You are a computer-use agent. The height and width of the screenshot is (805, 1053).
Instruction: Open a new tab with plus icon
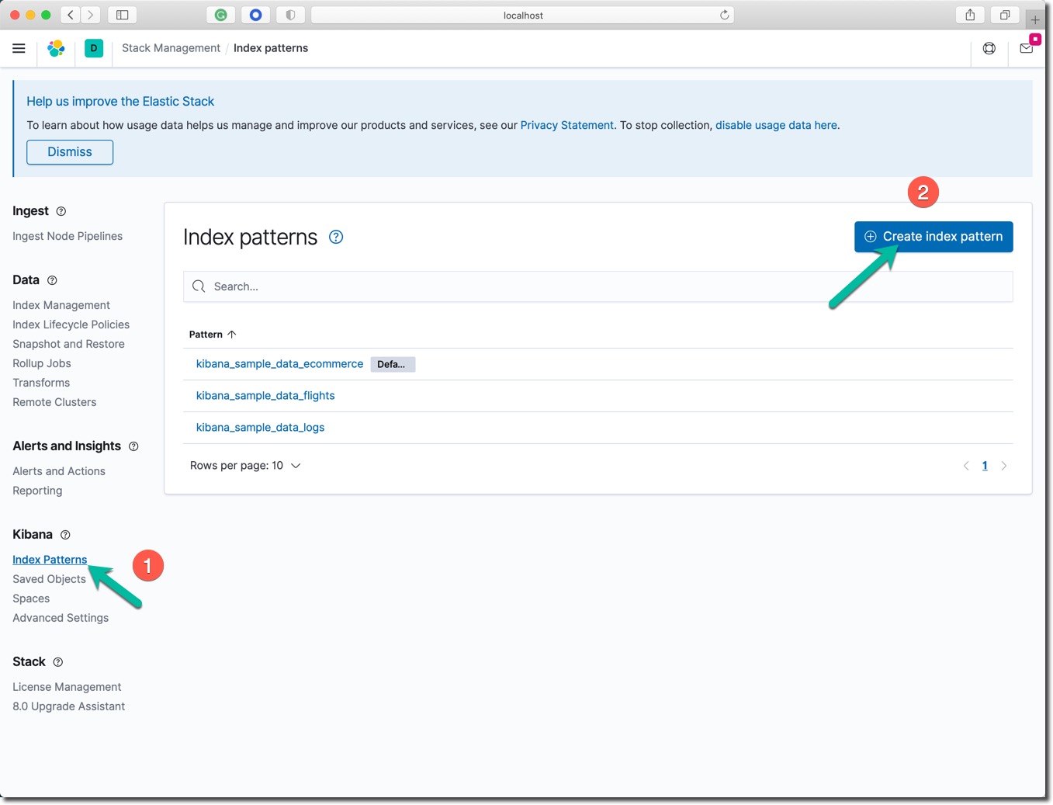pos(1035,19)
